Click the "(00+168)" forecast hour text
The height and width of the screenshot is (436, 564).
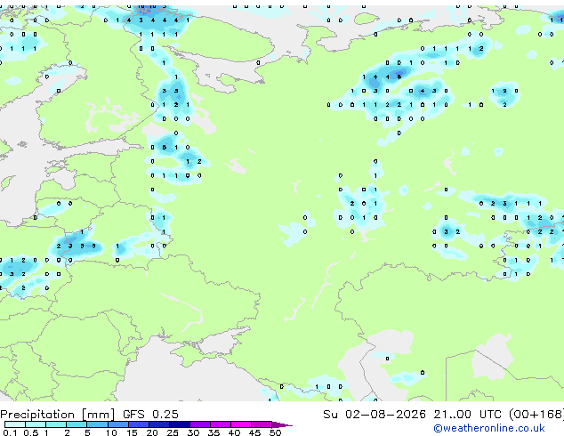click(536, 415)
